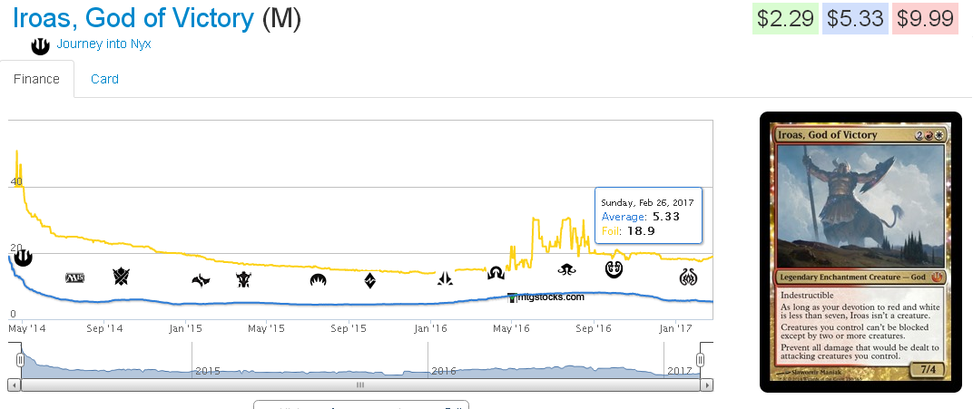Screen dimensions: 973x409
Task: Click the Eldritch Moon tentacle symbol on the chart
Action: coord(566,269)
